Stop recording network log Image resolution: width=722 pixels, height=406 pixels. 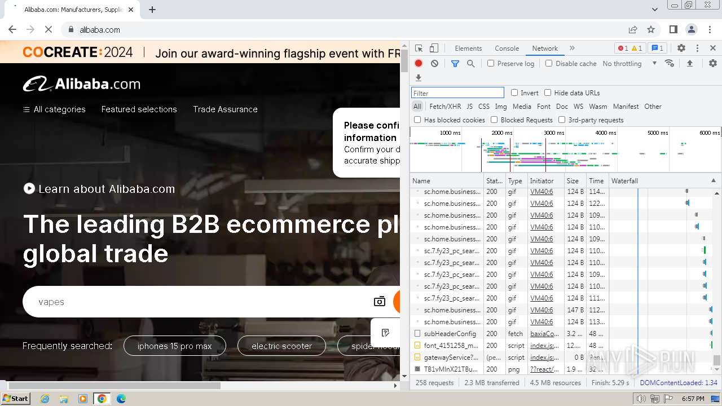tap(419, 64)
